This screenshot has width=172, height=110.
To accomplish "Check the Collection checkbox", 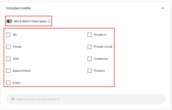I will point(90,59).
